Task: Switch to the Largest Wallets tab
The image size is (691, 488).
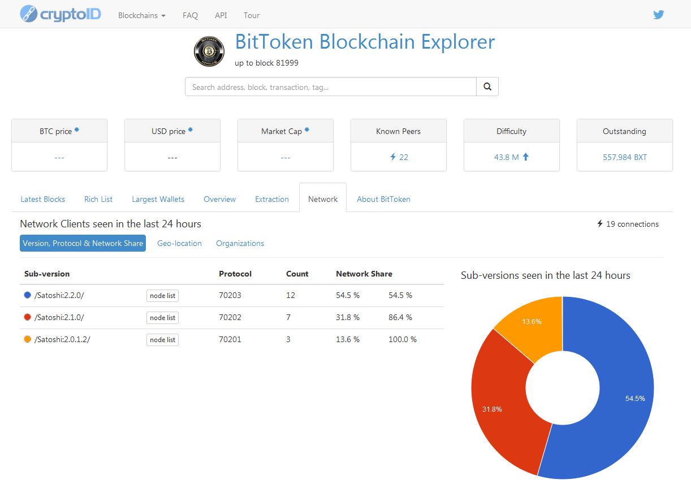Action: coord(158,199)
